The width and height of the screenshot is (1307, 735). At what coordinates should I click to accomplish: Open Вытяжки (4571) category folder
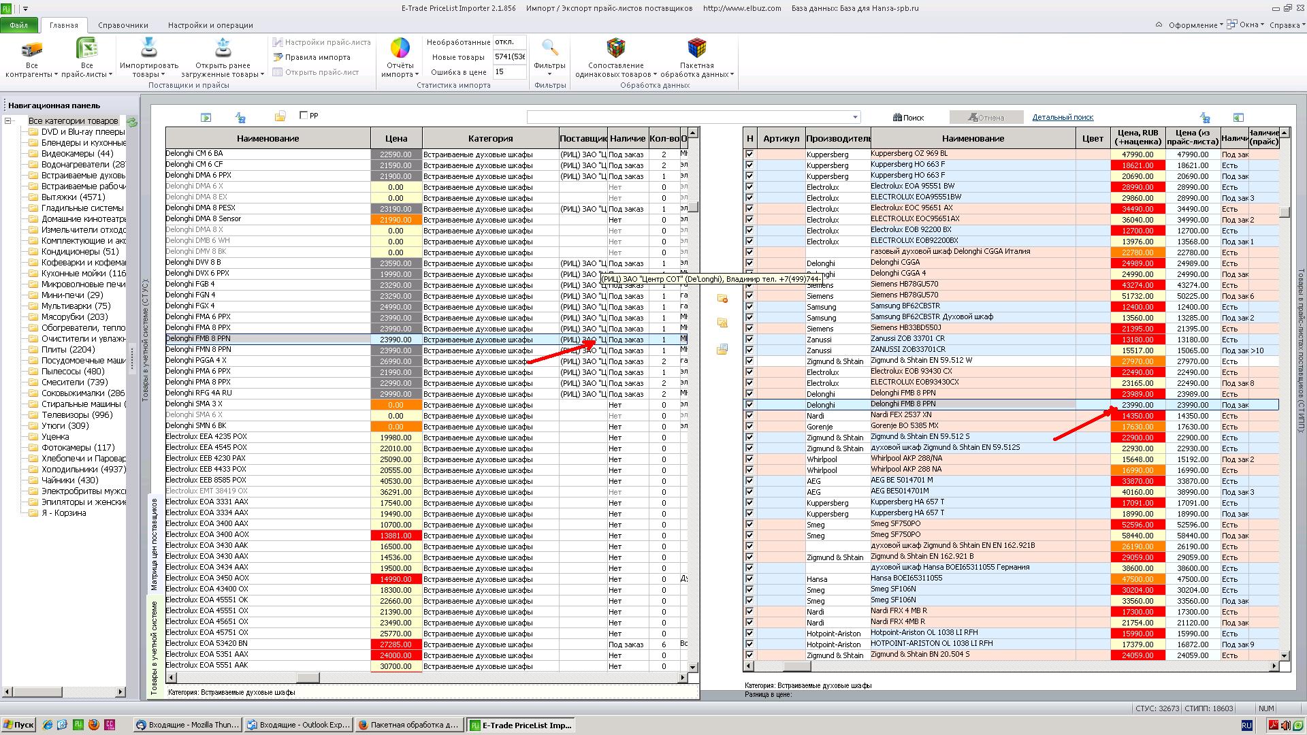coord(67,197)
